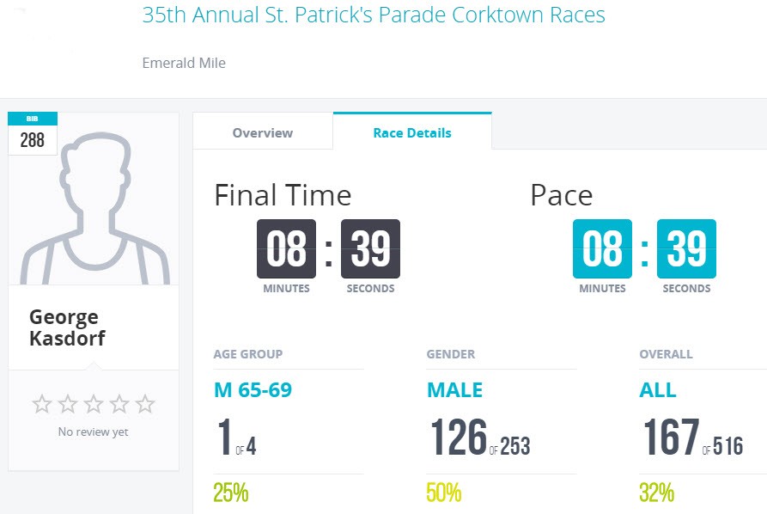
Task: Click the Final Time seconds box
Action: [x=370, y=249]
